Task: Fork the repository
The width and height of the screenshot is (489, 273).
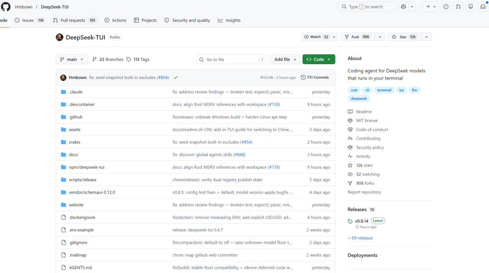Action: pyautogui.click(x=358, y=37)
